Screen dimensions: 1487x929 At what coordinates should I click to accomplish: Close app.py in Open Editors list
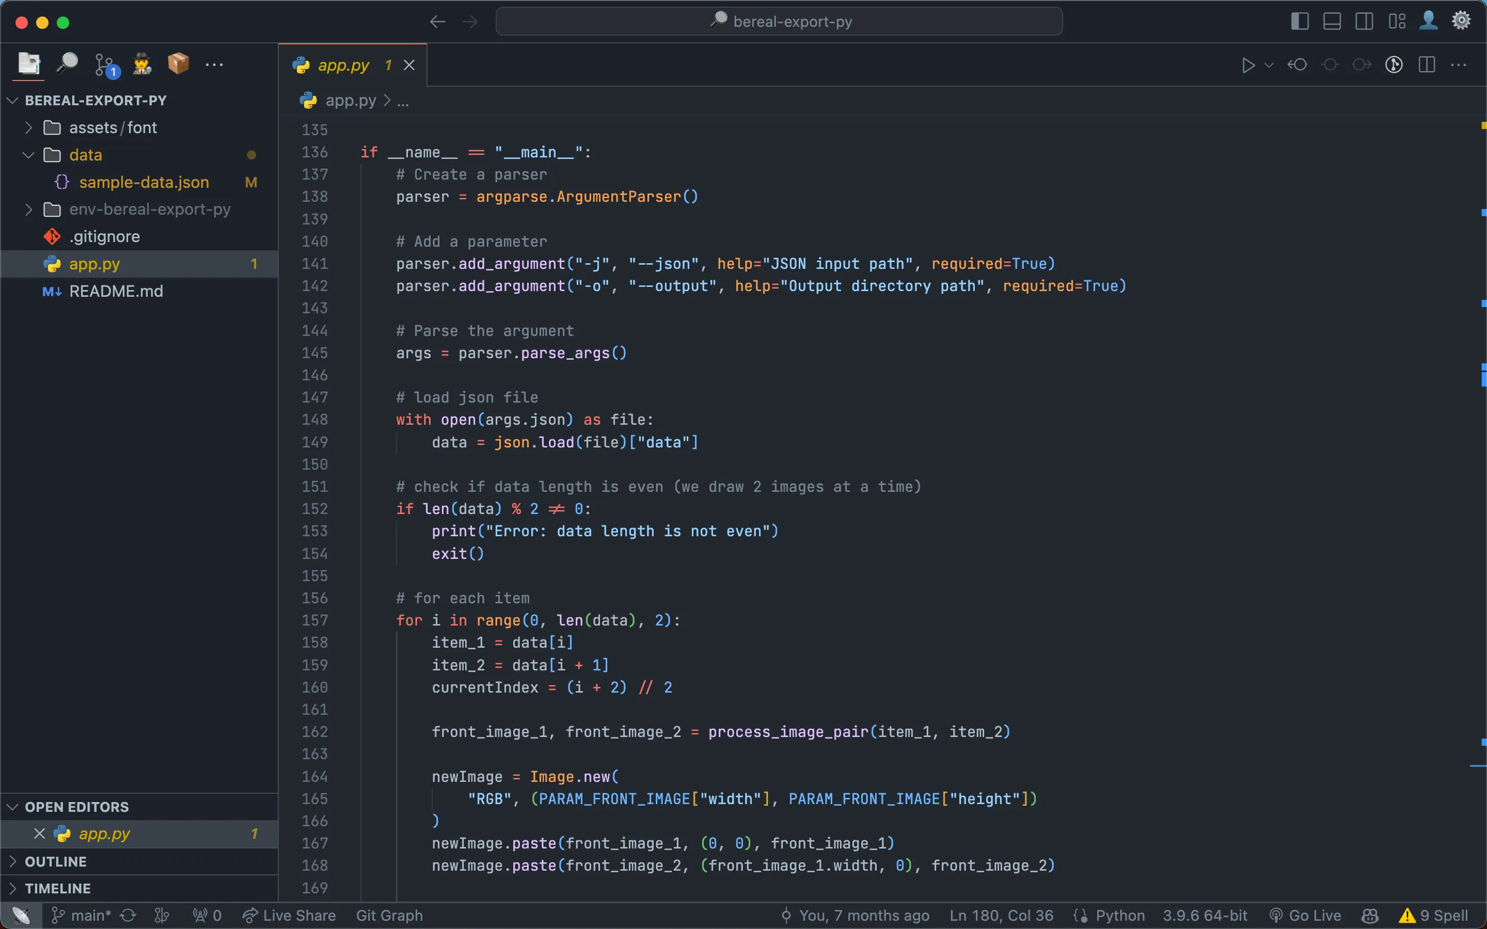coord(39,834)
